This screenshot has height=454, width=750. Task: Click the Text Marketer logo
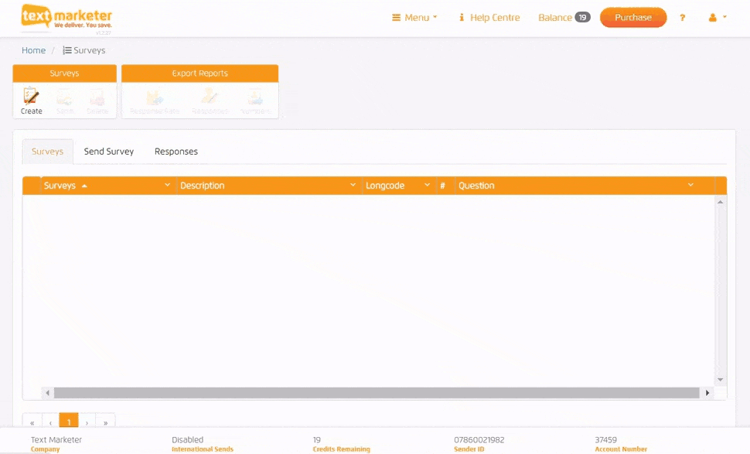coord(66,18)
